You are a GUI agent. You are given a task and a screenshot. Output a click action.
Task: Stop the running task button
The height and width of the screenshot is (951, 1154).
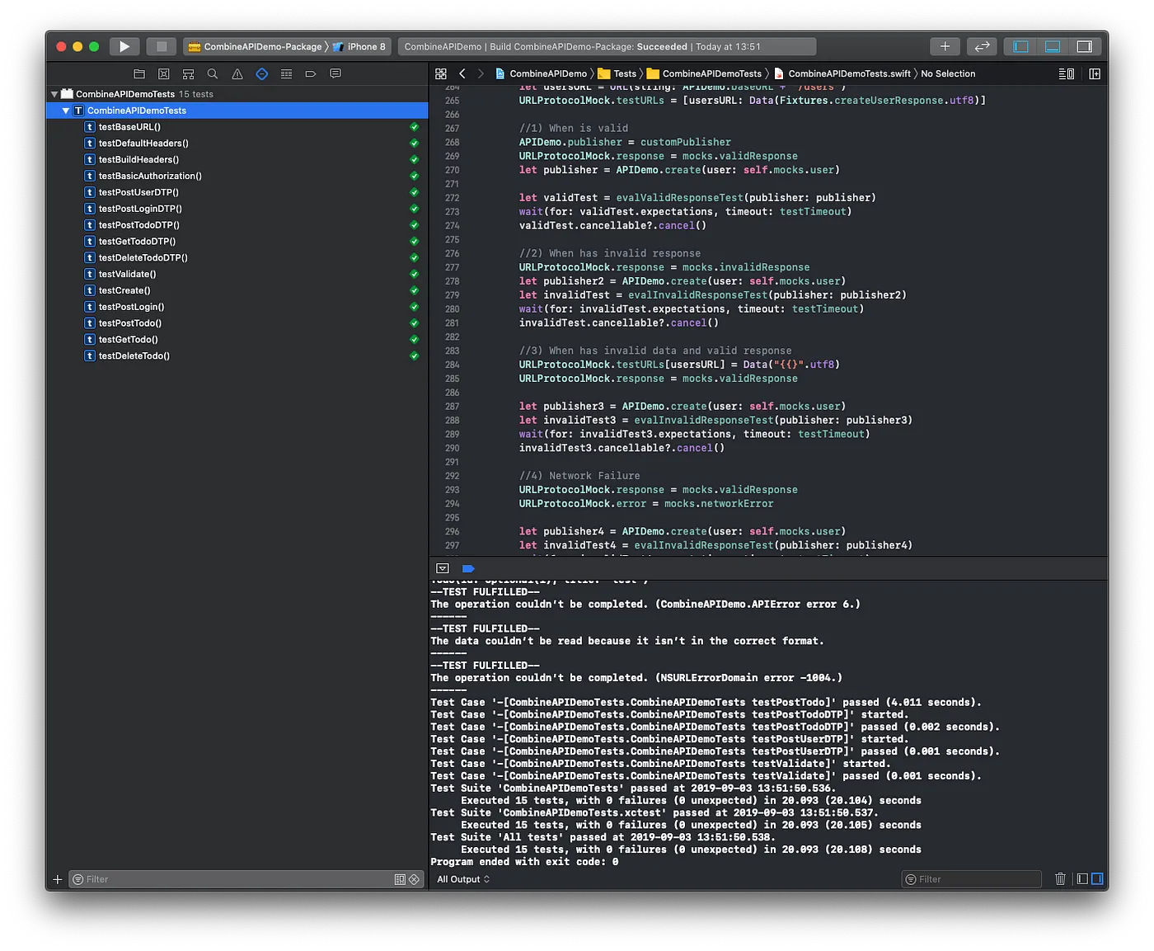162,47
